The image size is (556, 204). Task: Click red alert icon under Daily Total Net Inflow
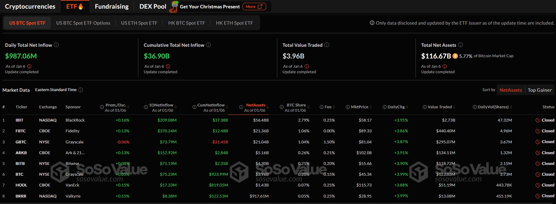click(x=30, y=66)
